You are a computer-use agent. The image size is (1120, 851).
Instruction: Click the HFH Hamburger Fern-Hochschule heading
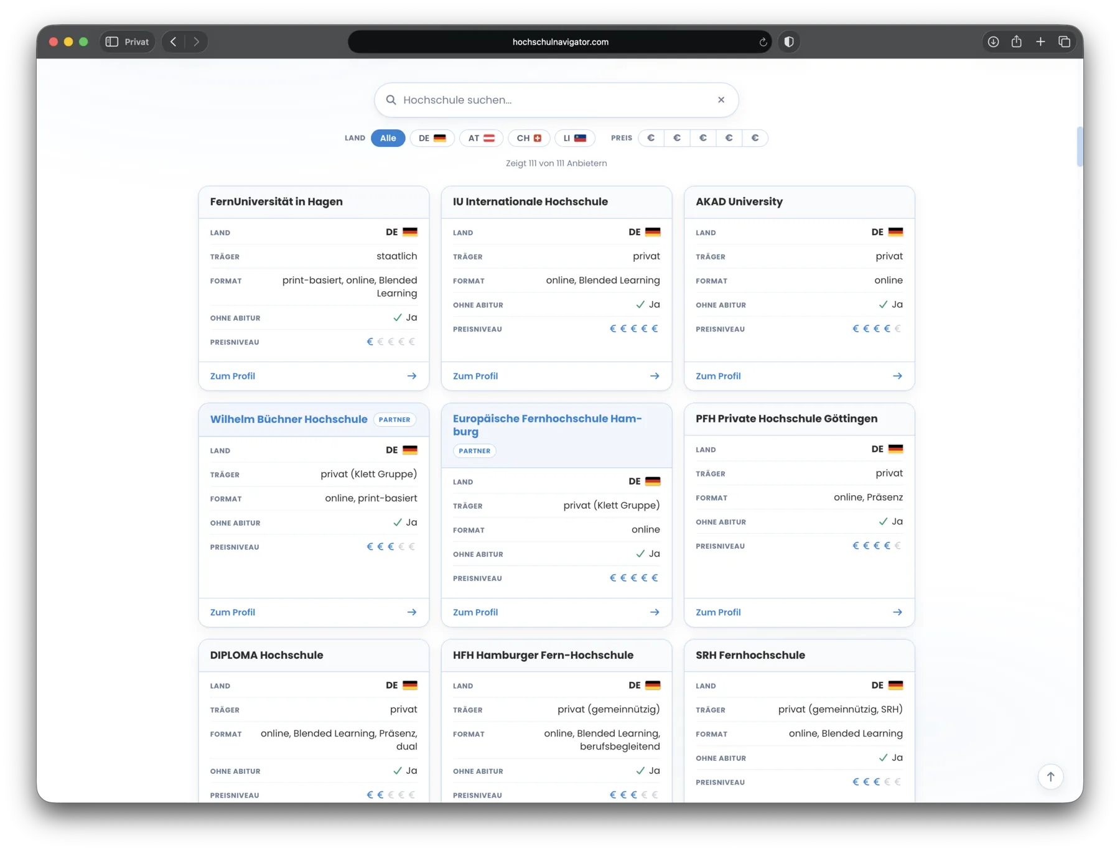[543, 655]
